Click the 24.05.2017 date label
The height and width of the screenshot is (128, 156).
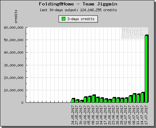click(73, 115)
